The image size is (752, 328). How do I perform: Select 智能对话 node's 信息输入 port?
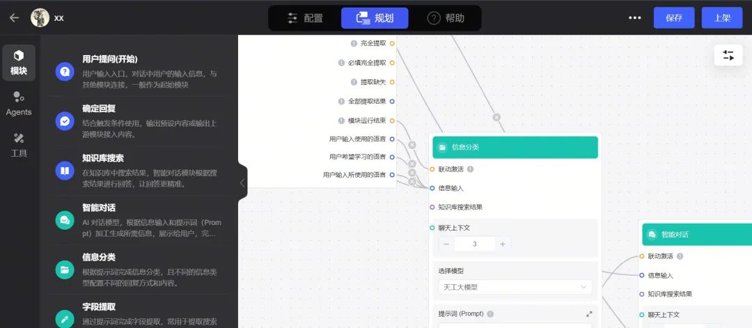(642, 275)
